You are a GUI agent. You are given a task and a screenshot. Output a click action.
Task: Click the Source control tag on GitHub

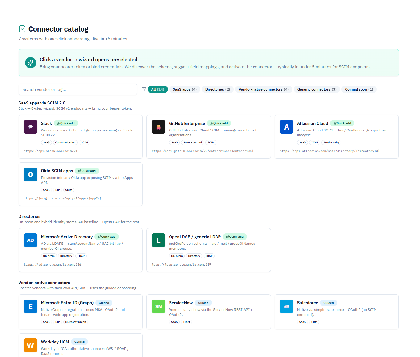click(193, 142)
